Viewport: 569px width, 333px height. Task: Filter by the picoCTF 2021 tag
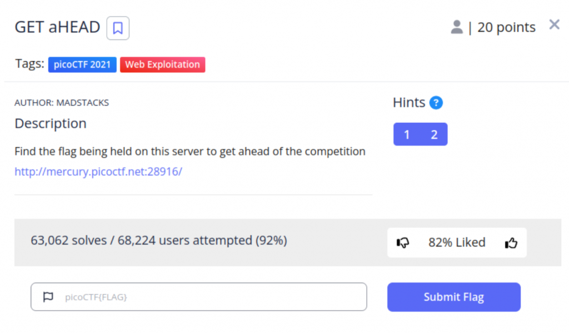coord(82,64)
